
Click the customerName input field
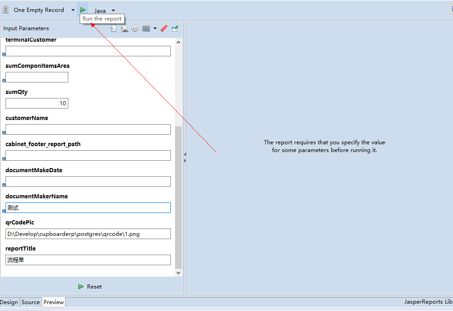[x=88, y=129]
